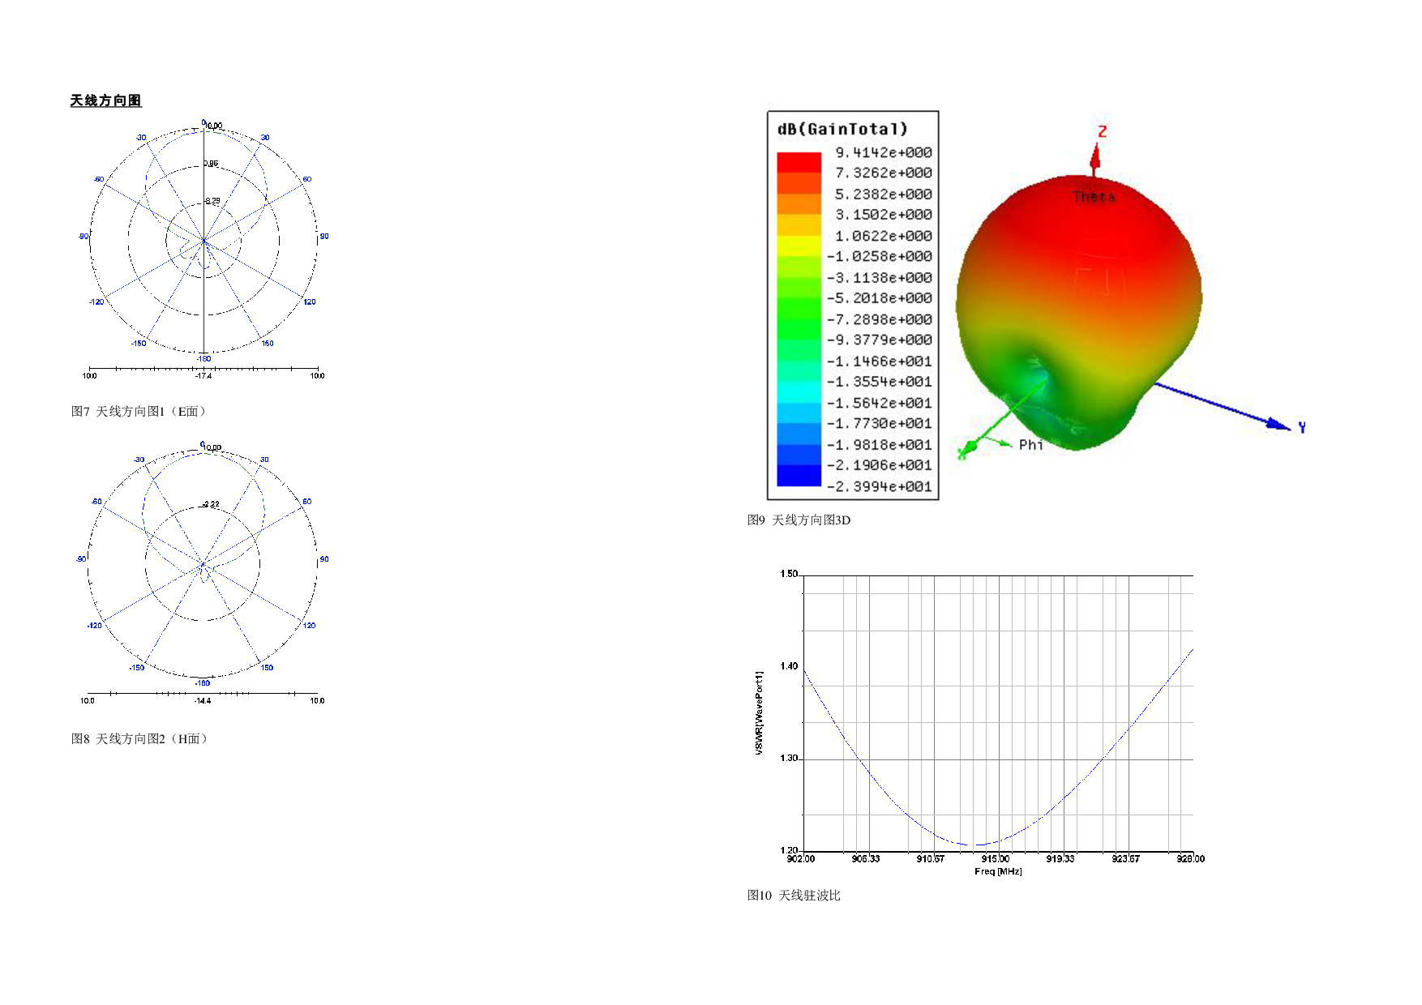Click the VSWR curve minimum point

[x=979, y=845]
